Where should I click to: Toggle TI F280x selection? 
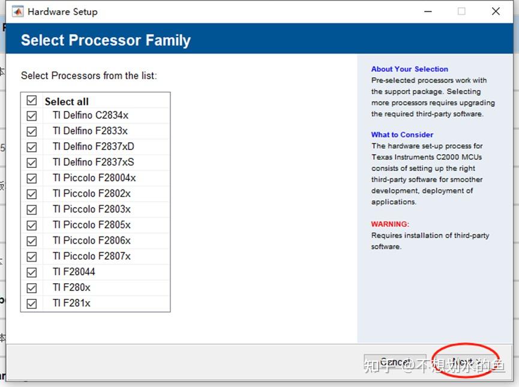(31, 287)
